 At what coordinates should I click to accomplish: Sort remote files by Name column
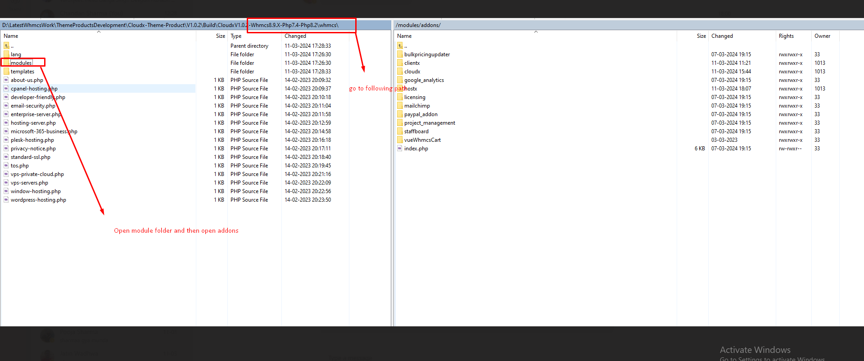(404, 36)
